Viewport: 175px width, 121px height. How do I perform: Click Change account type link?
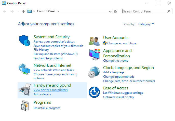122,43
